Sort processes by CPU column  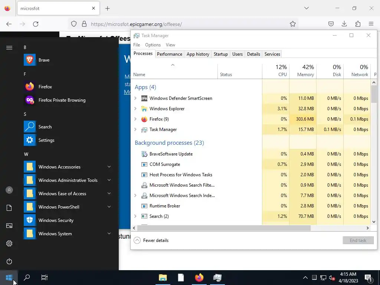tap(276, 71)
